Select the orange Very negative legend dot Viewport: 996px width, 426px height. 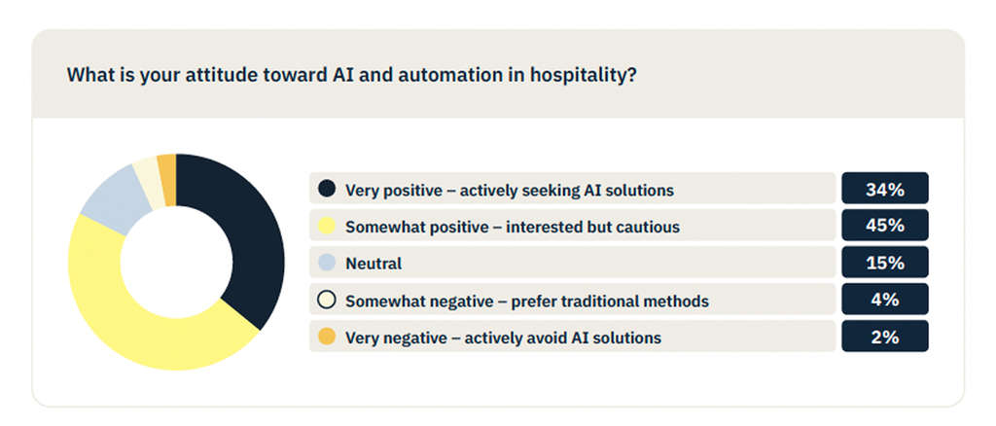(327, 337)
